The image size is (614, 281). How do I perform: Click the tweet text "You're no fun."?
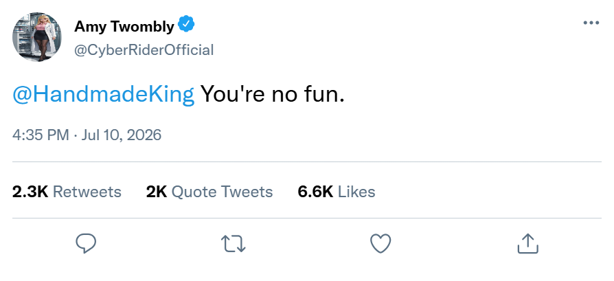(273, 94)
